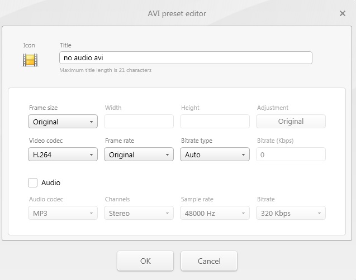The width and height of the screenshot is (356, 280).
Task: Confirm with the OK button
Action: [145, 261]
